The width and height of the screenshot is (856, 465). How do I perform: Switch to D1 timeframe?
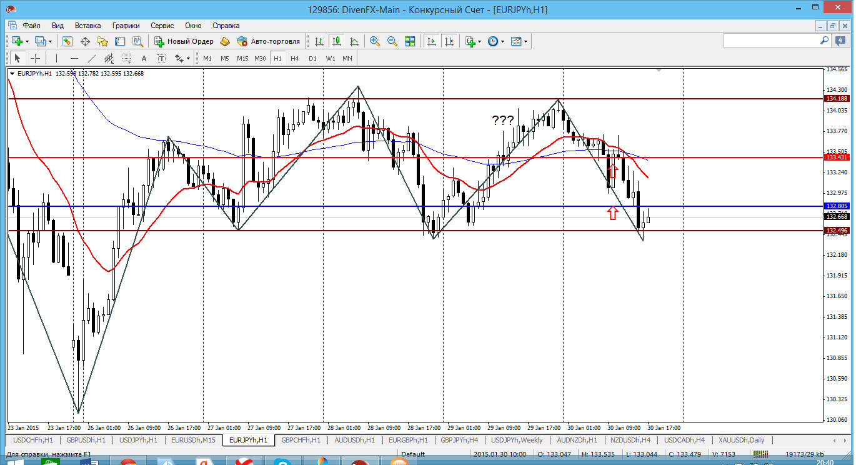coord(312,58)
